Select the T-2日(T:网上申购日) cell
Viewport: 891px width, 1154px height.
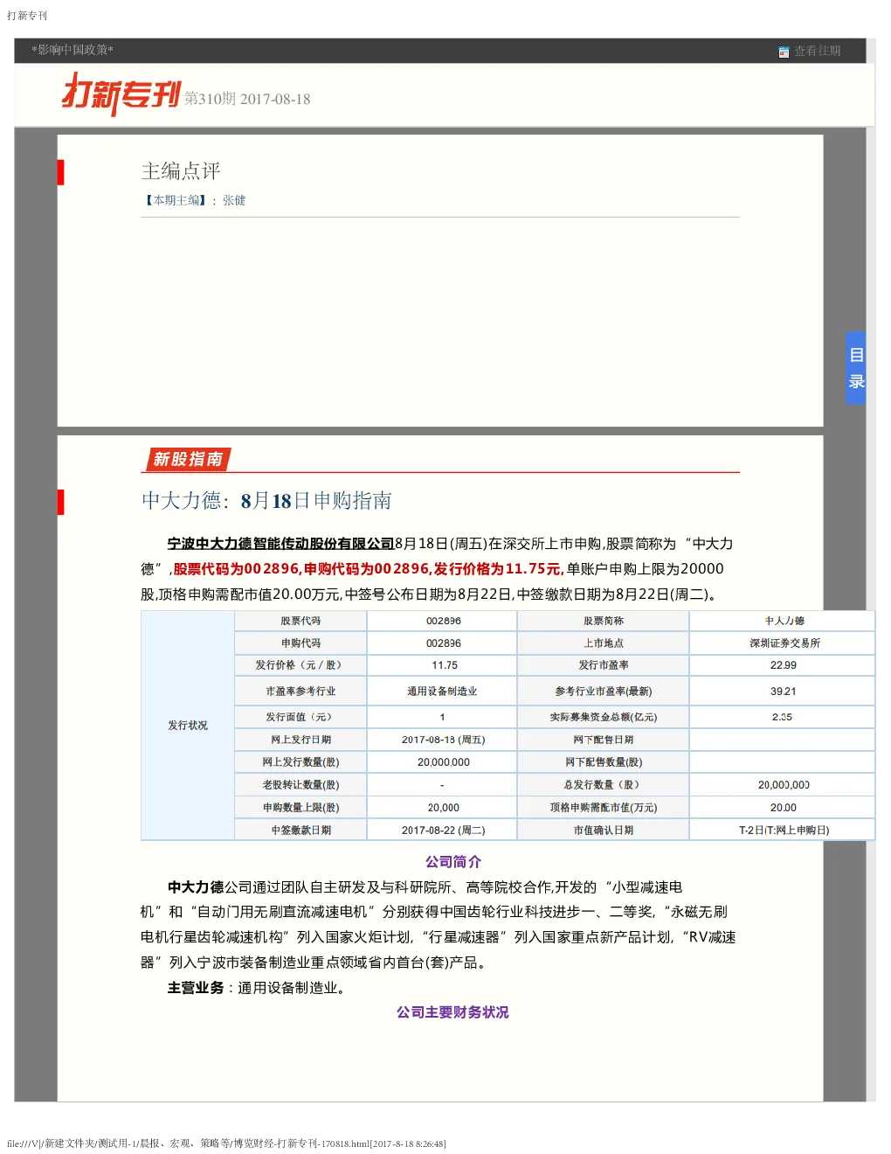783,831
